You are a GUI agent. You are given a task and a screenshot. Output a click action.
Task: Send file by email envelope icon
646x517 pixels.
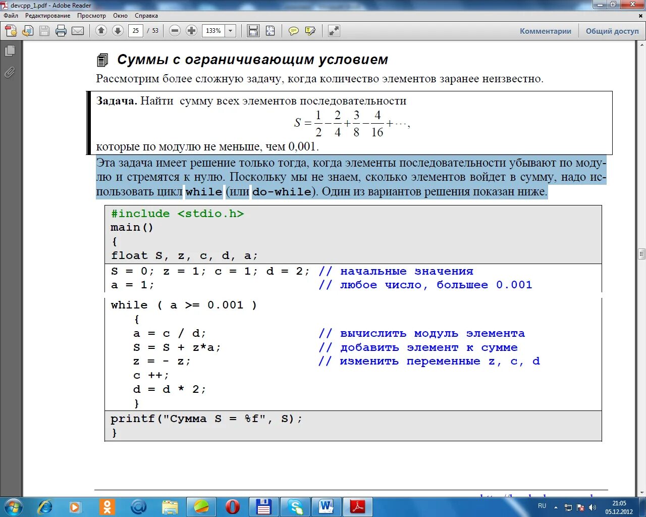[x=78, y=31]
